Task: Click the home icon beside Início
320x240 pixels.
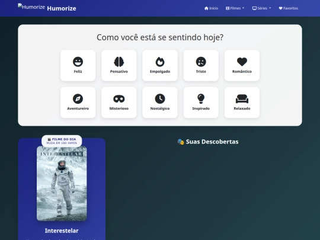Action: (206, 8)
